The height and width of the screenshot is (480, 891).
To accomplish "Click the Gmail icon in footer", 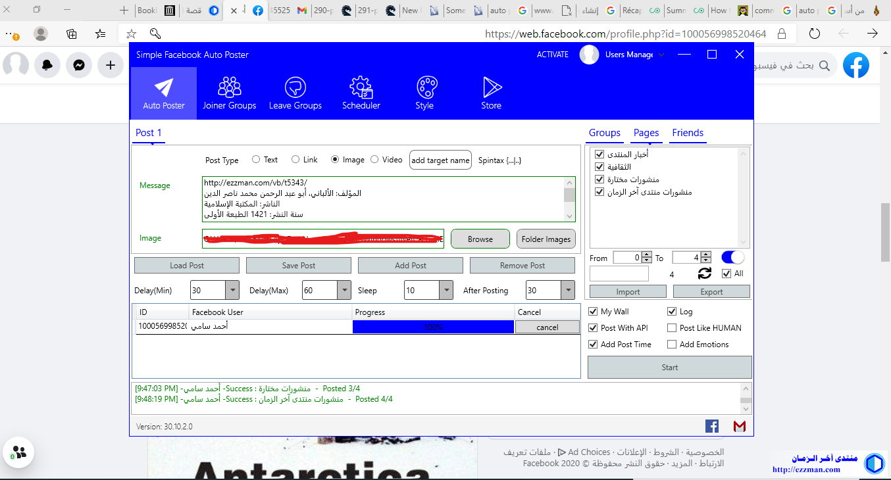I will (x=740, y=426).
